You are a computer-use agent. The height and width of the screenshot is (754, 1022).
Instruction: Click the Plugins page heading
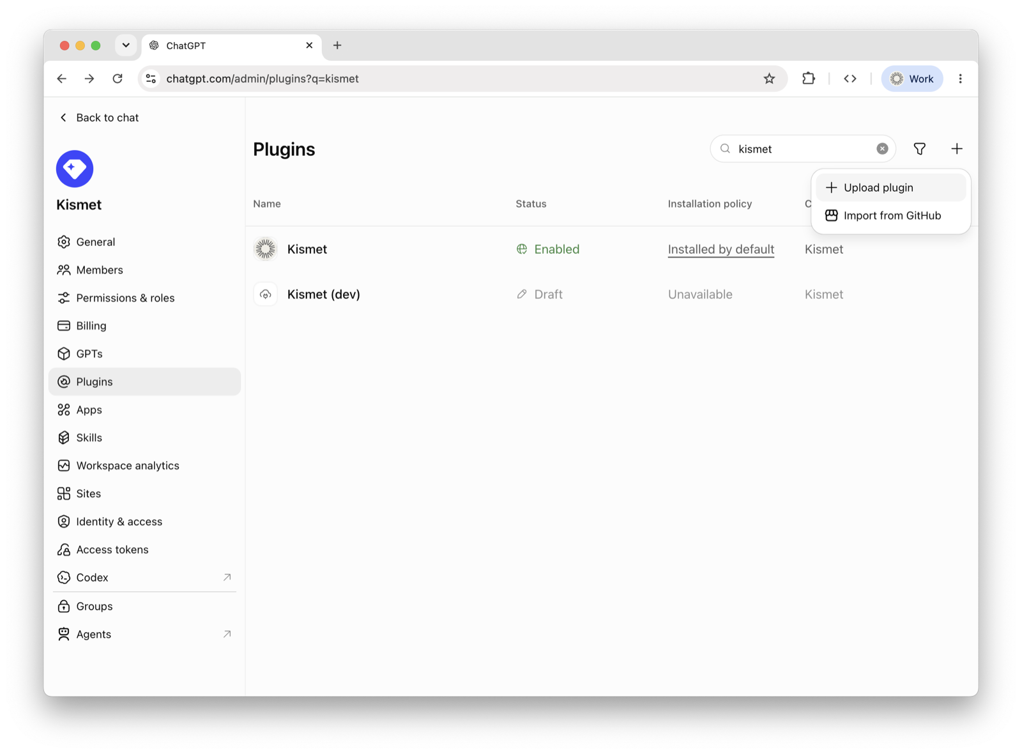(x=284, y=150)
